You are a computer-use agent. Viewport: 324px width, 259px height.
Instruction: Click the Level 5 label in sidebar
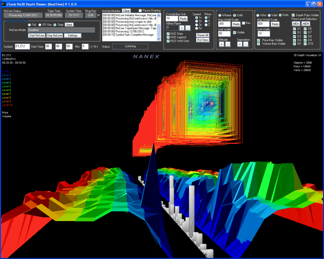[x=6, y=86]
